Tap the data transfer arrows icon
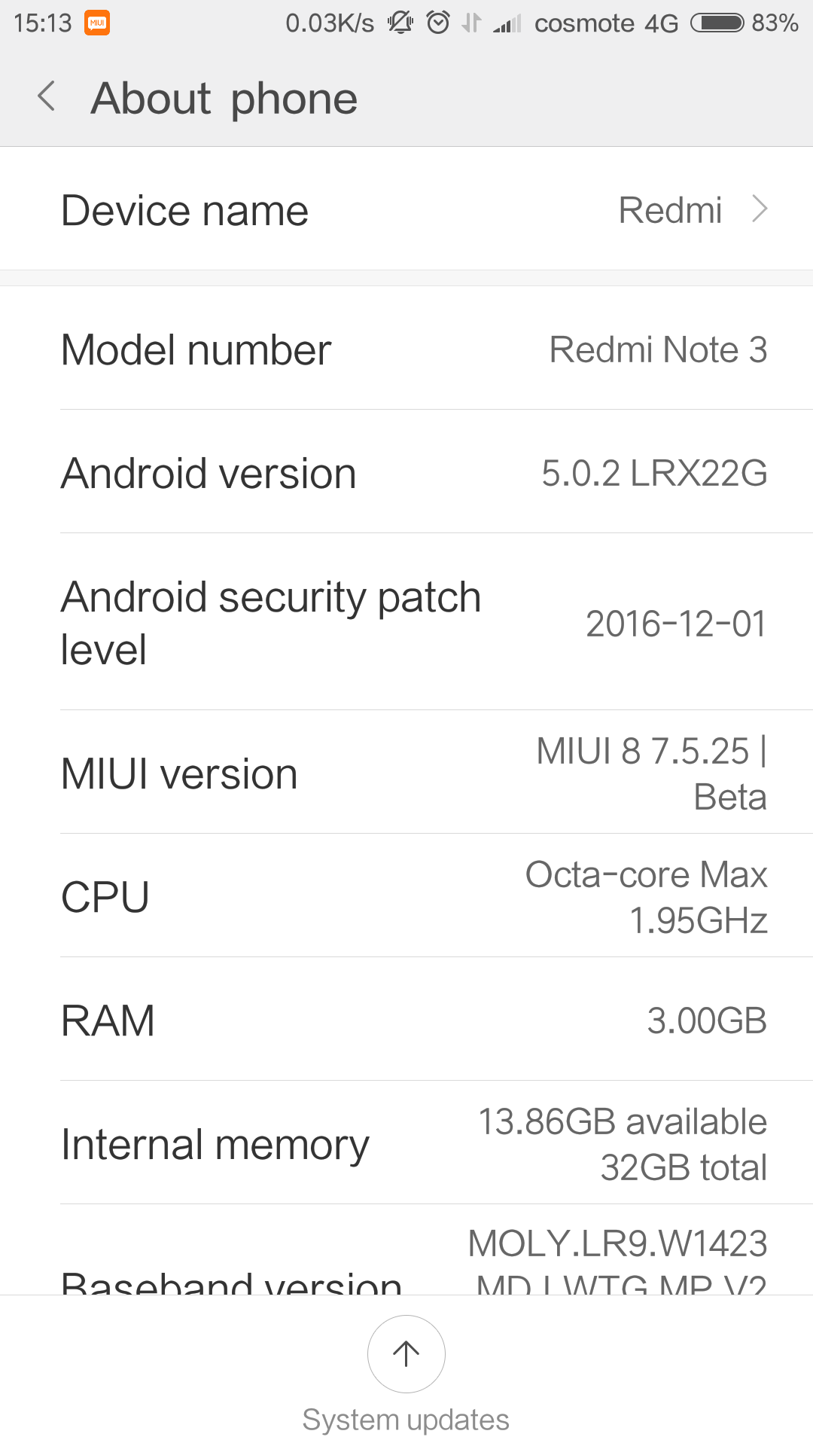Image resolution: width=813 pixels, height=1446 pixels. coord(471,23)
